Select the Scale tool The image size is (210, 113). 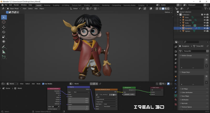coord(4,37)
